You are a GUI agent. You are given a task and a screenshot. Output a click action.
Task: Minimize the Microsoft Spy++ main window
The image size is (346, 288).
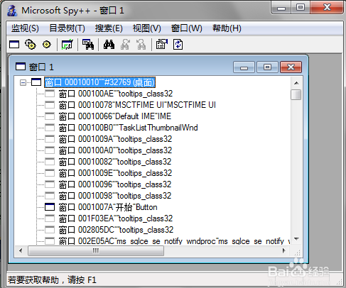[x=281, y=8]
